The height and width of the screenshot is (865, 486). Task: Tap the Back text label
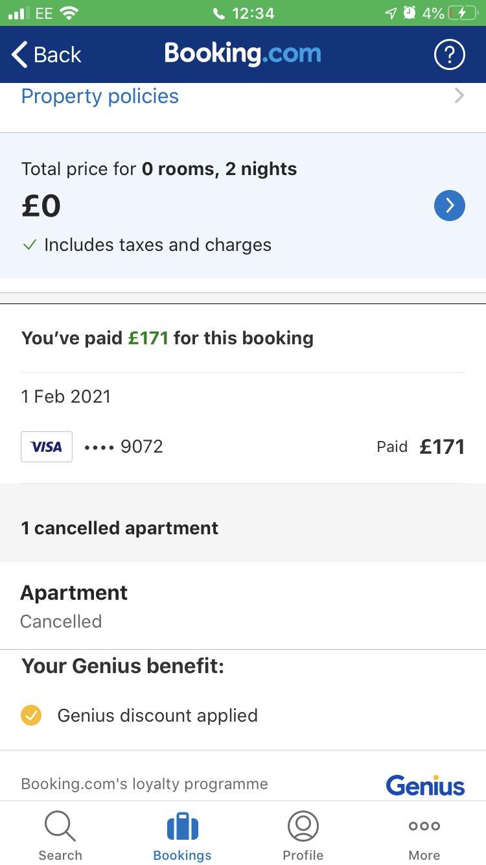(58, 55)
